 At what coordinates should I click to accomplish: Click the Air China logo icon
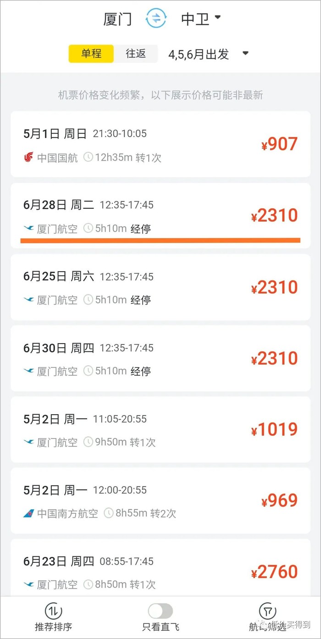click(x=28, y=158)
